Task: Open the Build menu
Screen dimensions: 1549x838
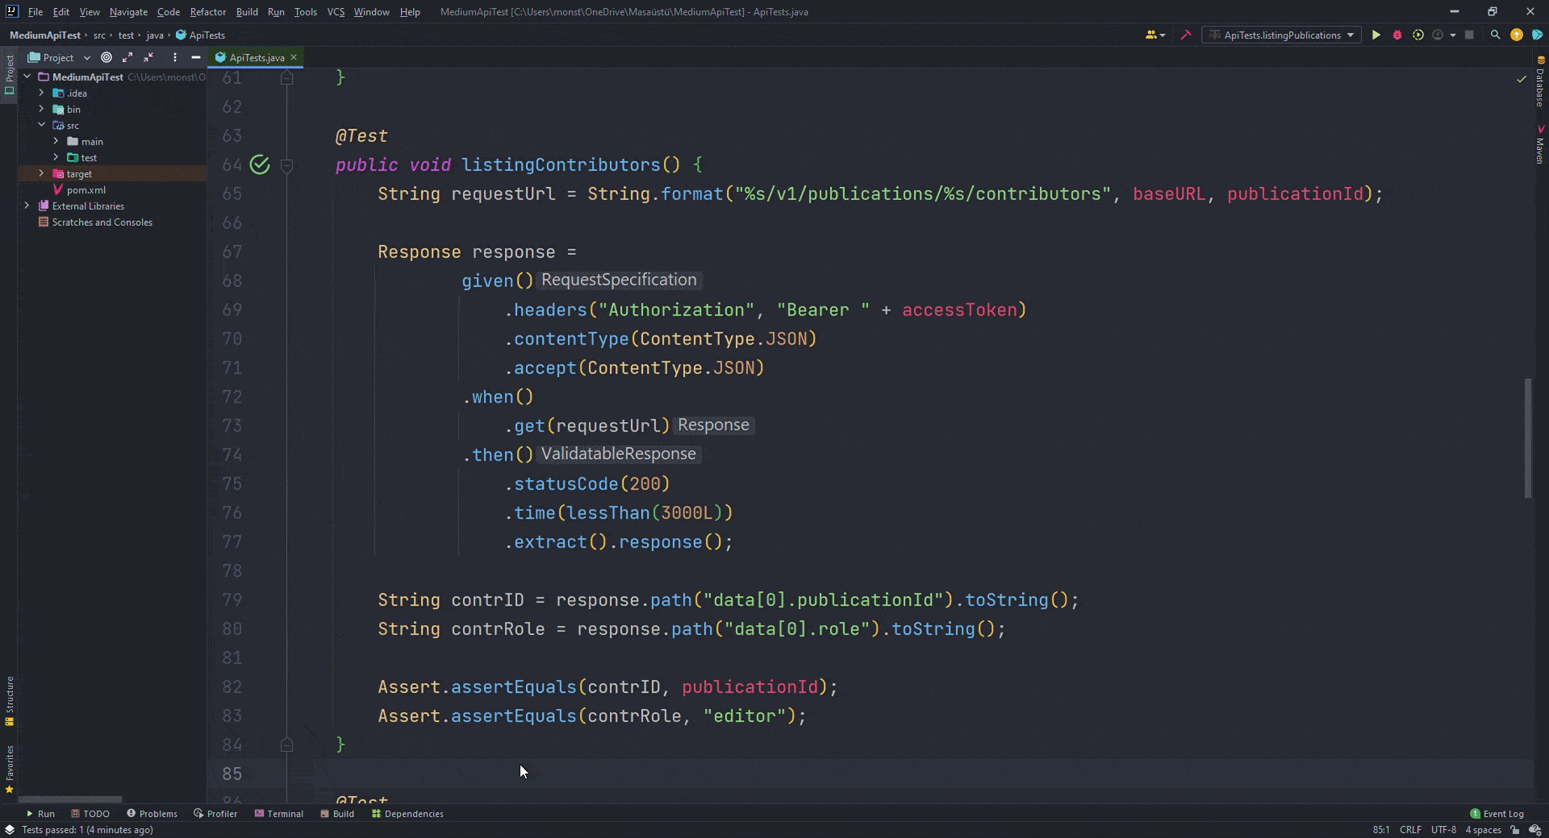Action: coord(247,12)
